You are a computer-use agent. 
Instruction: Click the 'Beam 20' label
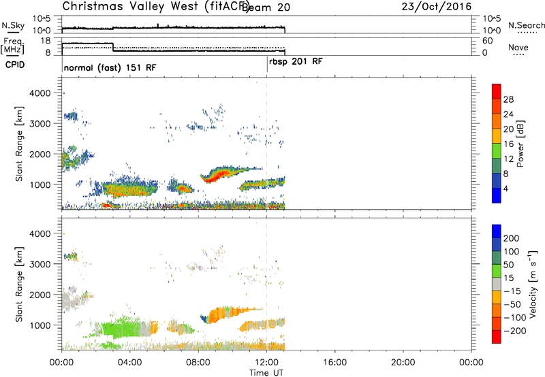pyautogui.click(x=266, y=7)
